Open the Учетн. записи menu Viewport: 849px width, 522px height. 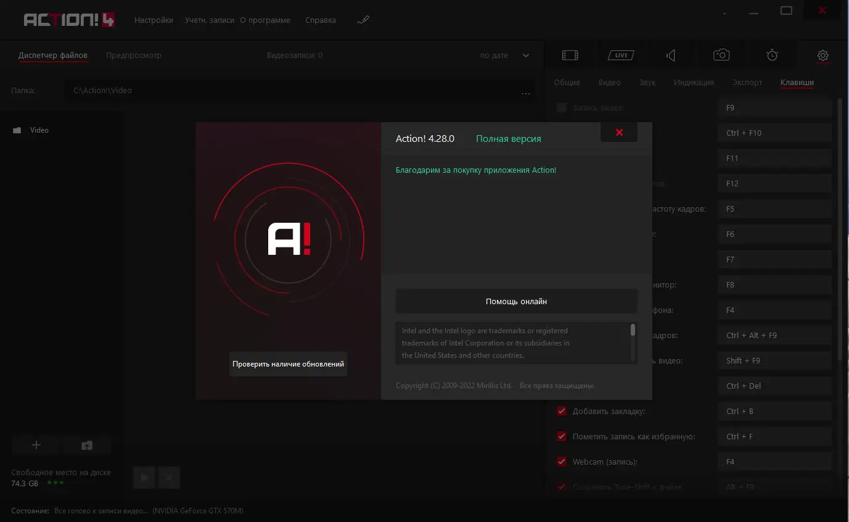point(210,20)
